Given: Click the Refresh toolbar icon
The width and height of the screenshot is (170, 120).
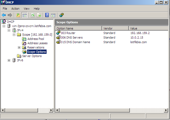Looking at the screenshot, I should click(x=33, y=15).
